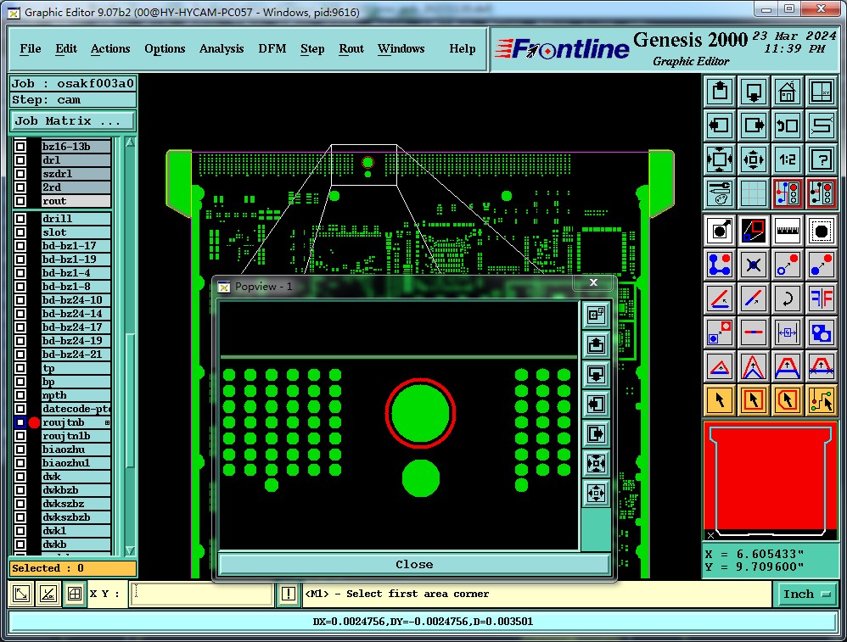
Task: Toggle the checkbox for layer drill
Action: pyautogui.click(x=20, y=219)
